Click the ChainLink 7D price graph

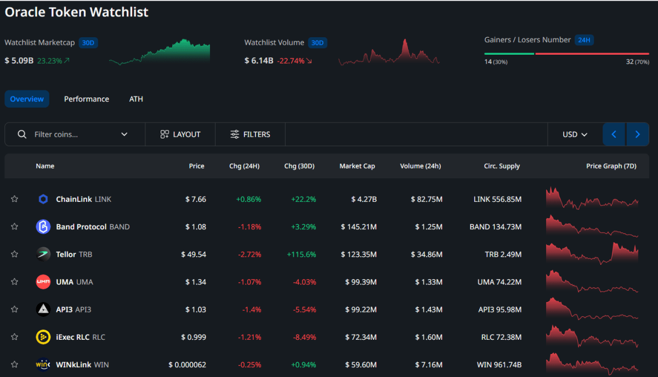(592, 198)
